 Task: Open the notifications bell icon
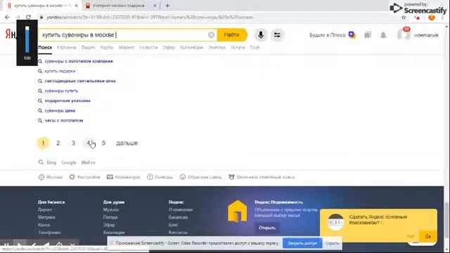point(383,35)
